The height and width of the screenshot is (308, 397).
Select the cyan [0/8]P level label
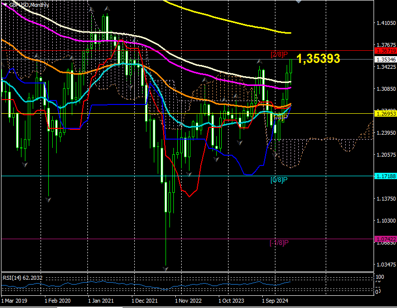(278, 180)
